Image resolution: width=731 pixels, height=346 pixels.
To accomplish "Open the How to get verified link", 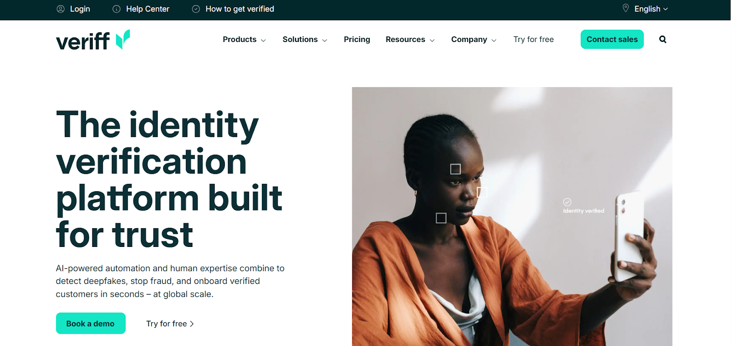I will pyautogui.click(x=240, y=9).
